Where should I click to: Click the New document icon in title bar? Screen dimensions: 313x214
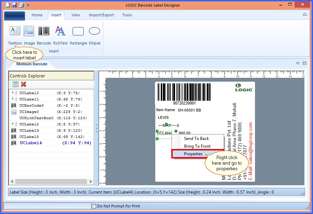8,5
